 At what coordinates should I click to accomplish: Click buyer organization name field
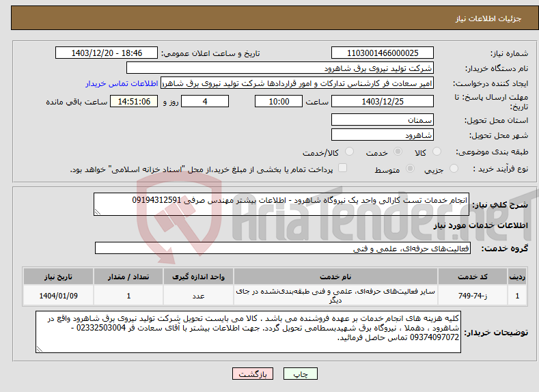[x=280, y=68]
